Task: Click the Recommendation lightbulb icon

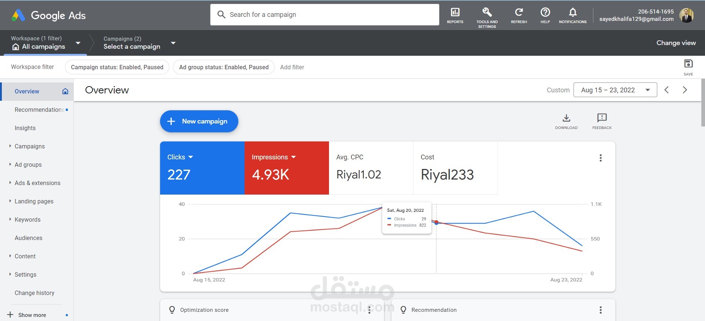Action: [403, 310]
